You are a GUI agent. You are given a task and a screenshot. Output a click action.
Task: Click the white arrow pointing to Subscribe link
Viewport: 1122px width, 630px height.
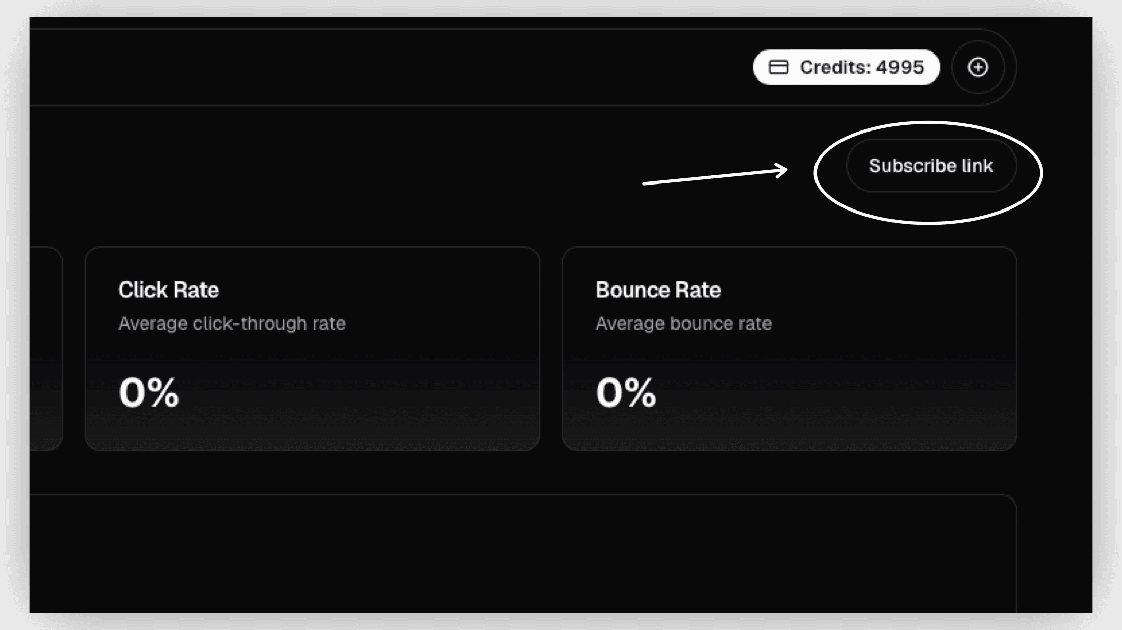pos(715,174)
